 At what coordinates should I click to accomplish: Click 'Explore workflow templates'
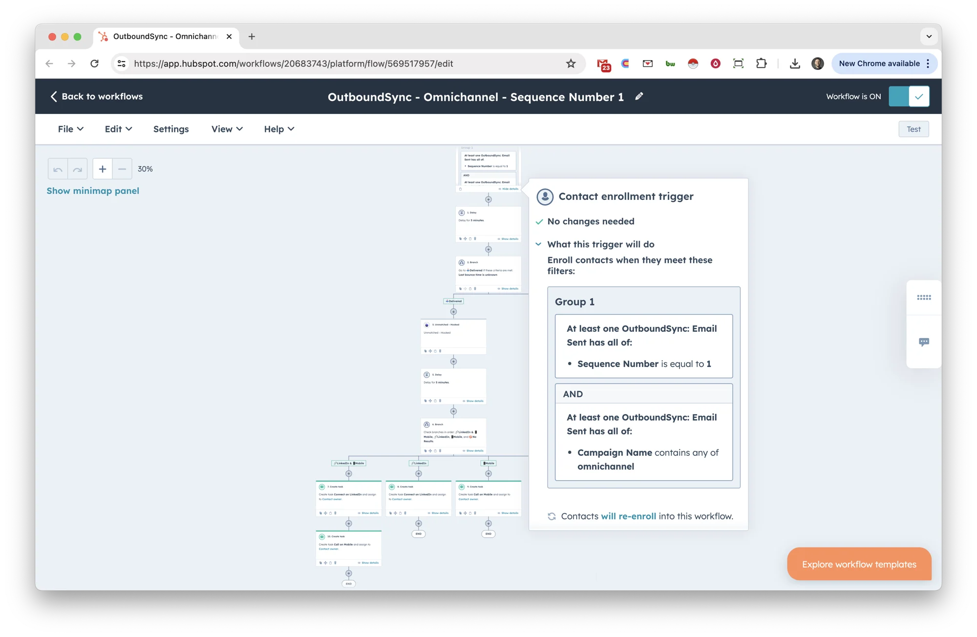point(858,564)
